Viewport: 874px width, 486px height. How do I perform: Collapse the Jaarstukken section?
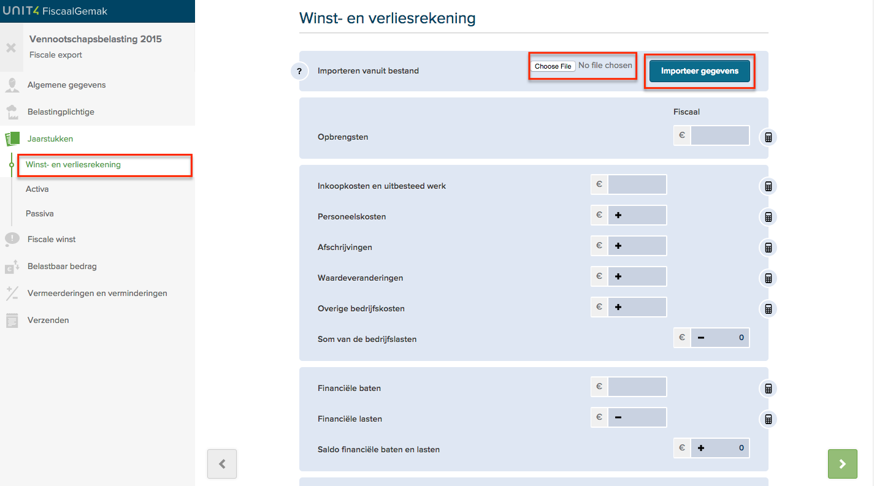click(50, 139)
